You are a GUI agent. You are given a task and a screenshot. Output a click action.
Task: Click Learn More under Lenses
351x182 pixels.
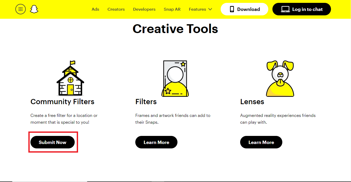[x=261, y=142]
